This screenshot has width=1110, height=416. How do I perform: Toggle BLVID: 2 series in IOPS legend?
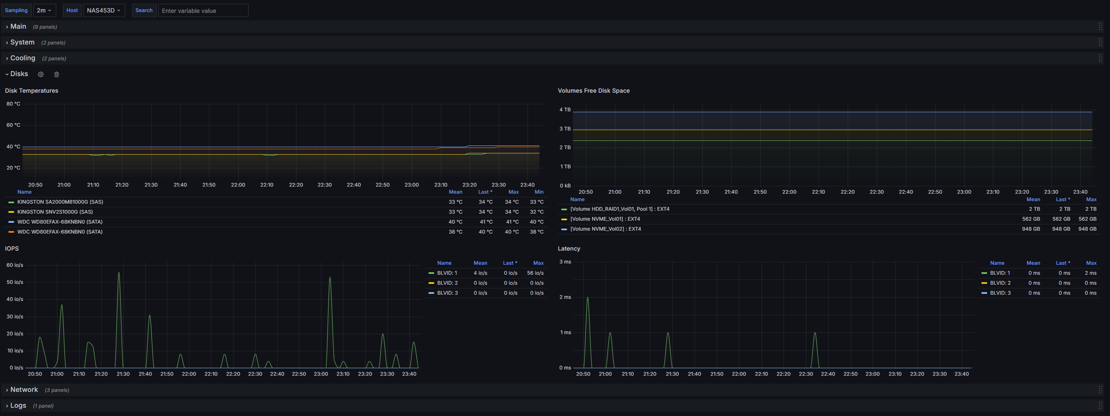point(447,283)
